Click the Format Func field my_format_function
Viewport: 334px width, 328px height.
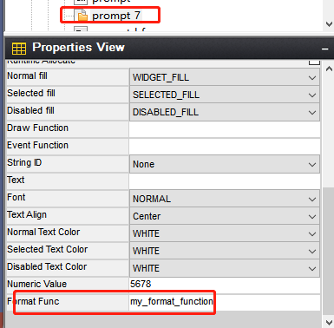[225, 302]
